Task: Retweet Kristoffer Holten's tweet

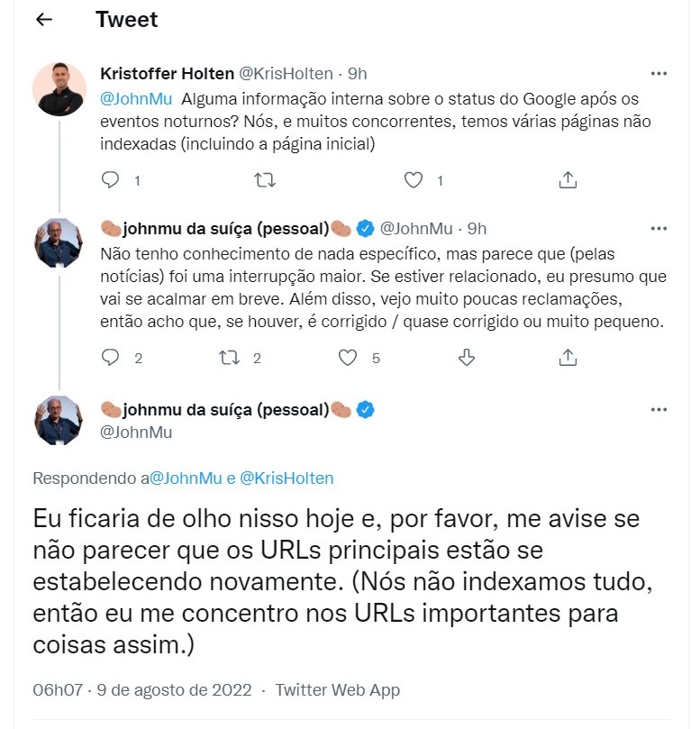Action: pos(264,180)
